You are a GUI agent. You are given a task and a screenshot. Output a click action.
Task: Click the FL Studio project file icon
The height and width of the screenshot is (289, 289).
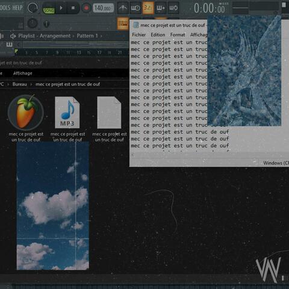pos(26,112)
